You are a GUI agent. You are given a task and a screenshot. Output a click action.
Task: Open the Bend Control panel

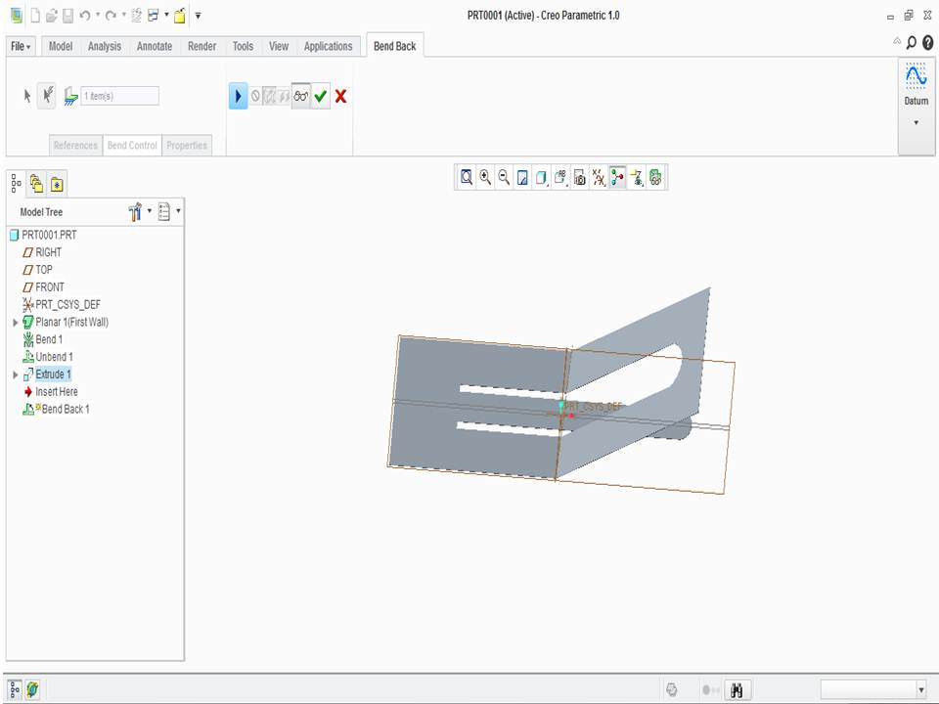click(132, 146)
